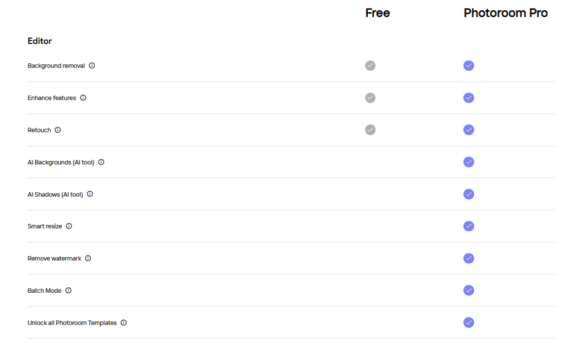This screenshot has height=343, width=584.
Task: Click info icon next to Remove watermark
Action: 88,258
